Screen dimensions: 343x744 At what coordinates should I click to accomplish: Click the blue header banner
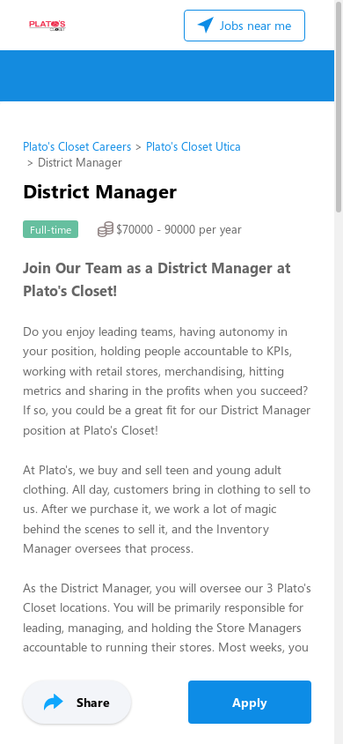[167, 76]
